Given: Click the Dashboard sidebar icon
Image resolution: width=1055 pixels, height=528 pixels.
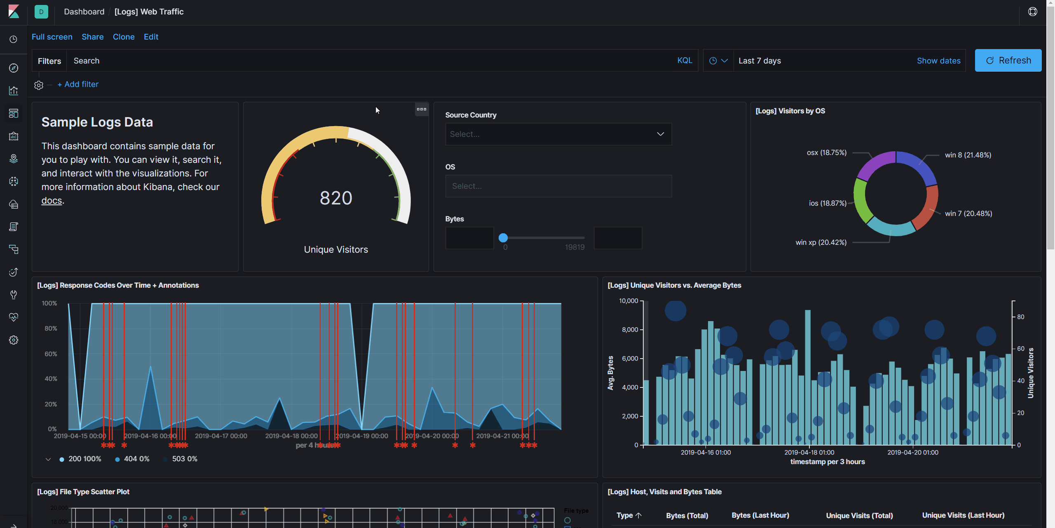Looking at the screenshot, I should 14,113.
